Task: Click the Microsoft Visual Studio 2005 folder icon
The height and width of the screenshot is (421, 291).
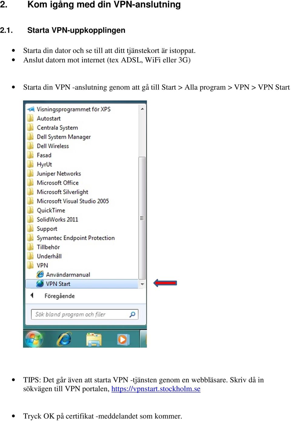Action: (30, 201)
